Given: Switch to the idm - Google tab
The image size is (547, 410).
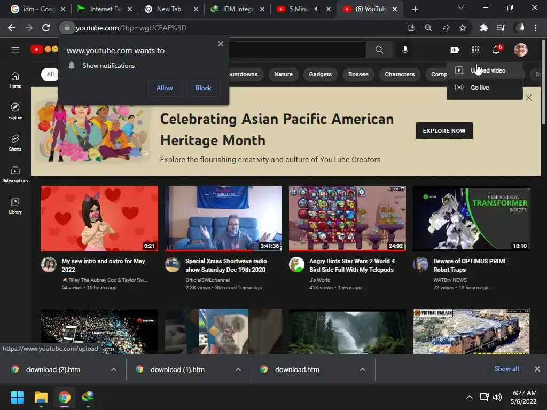Looking at the screenshot, I should pos(38,9).
